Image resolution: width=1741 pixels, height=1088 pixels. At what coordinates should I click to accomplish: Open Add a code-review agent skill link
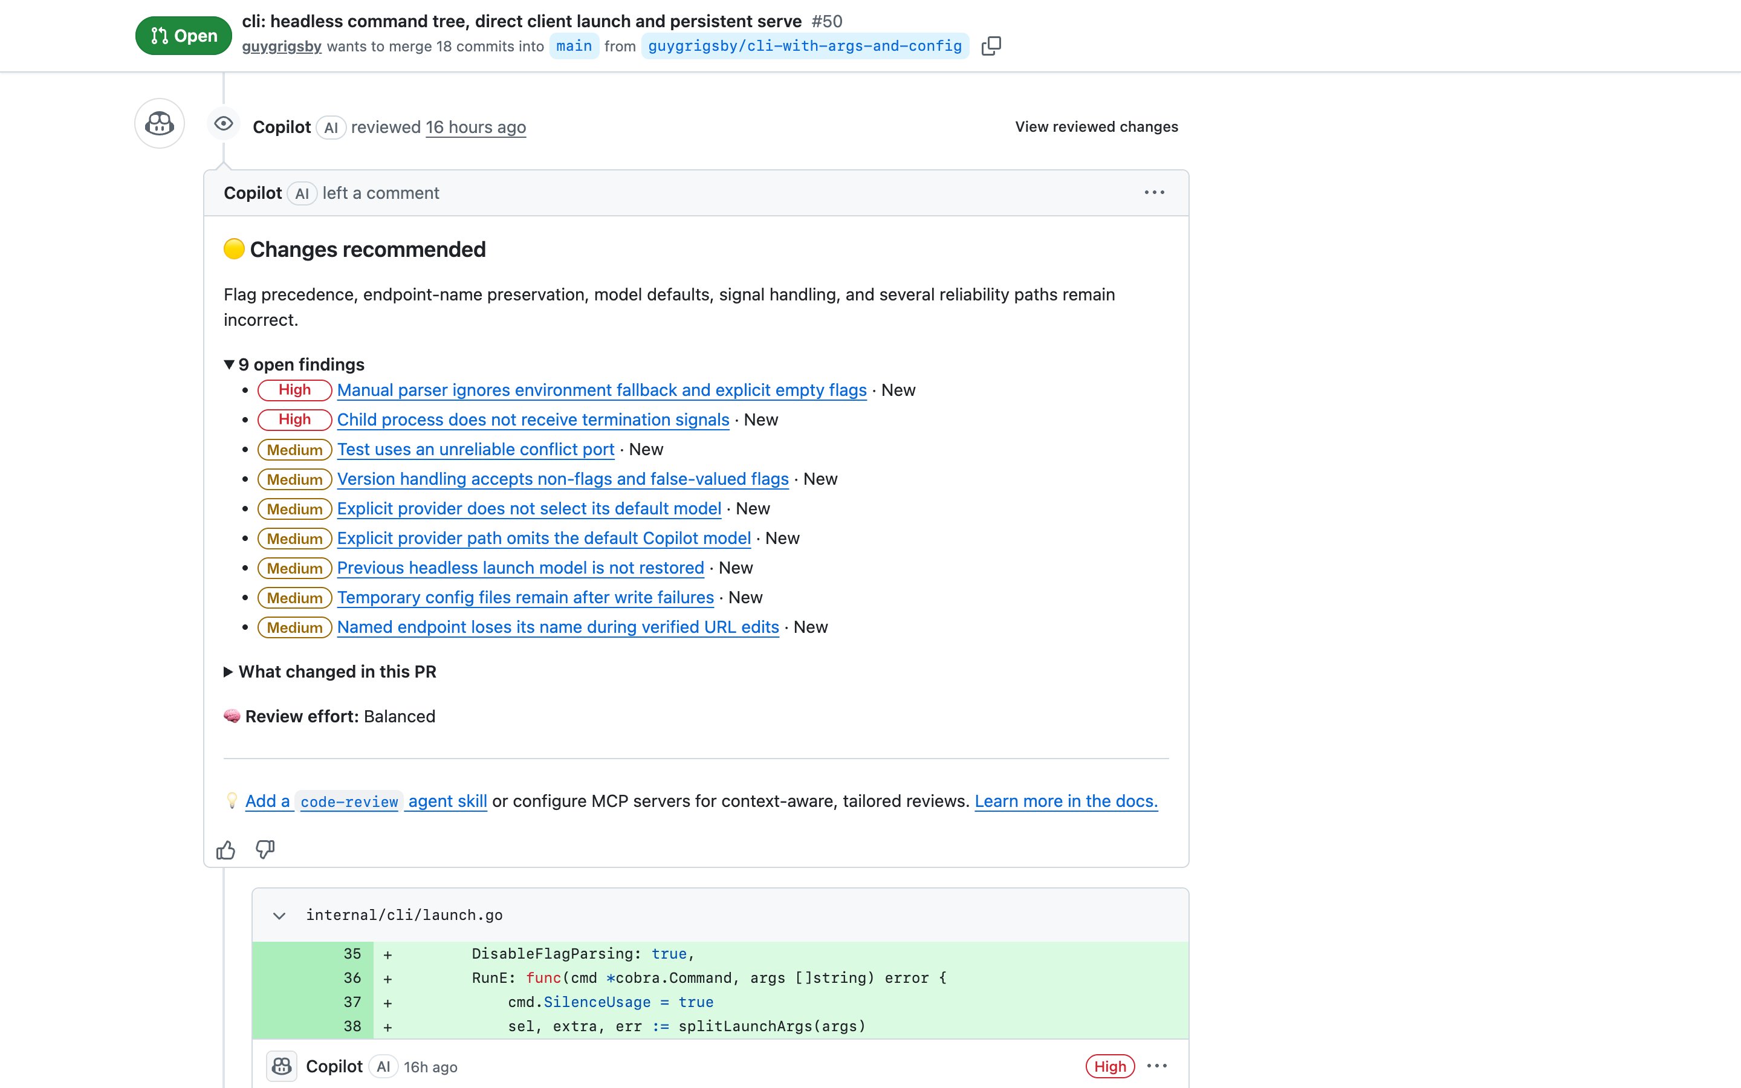pos(366,801)
